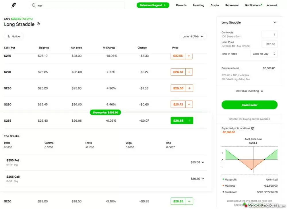Launch Robinhood Legend
Image resolution: width=287 pixels, height=209 pixels.
click(153, 5)
